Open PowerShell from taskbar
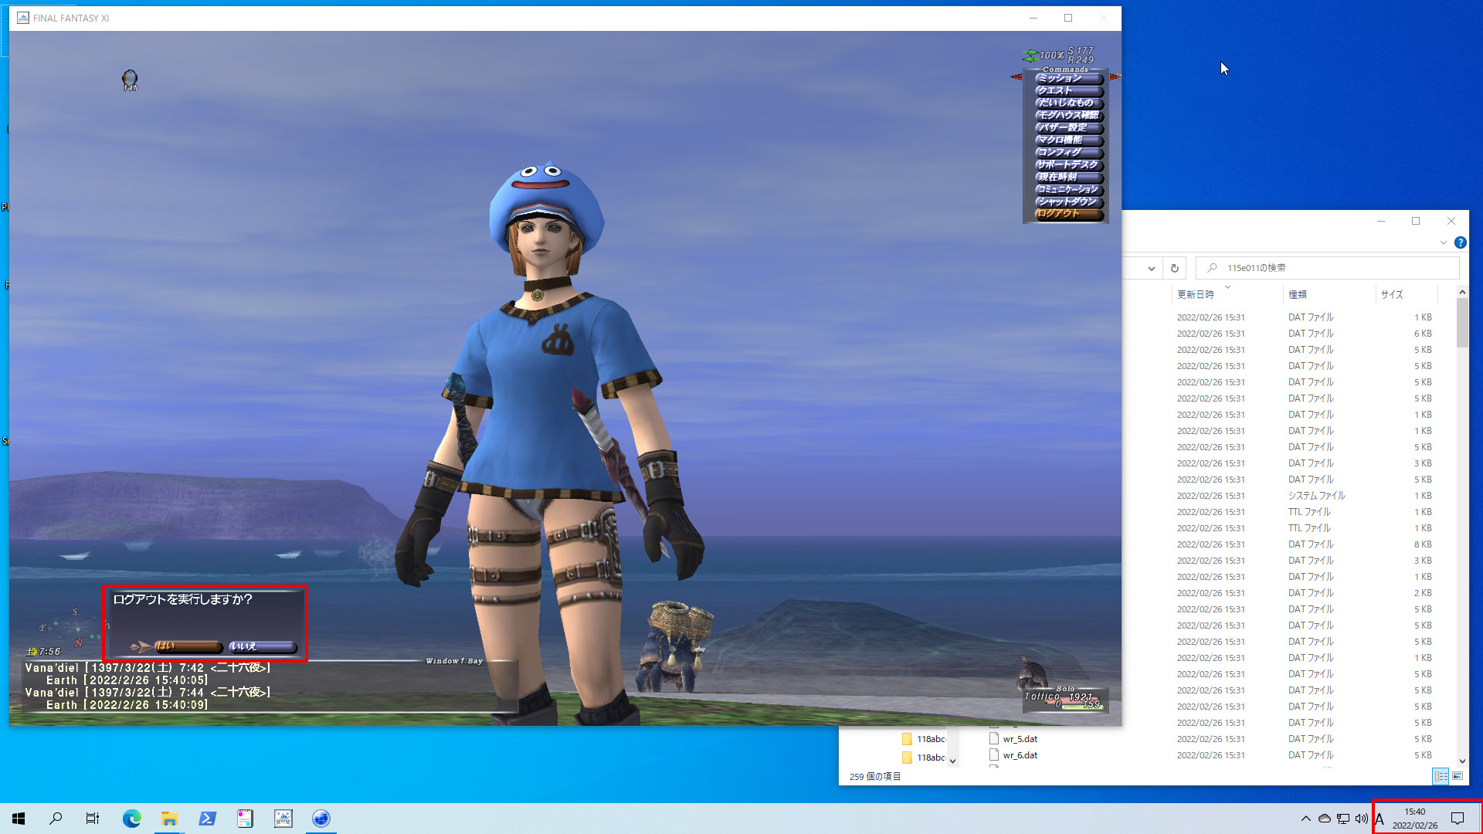Viewport: 1483px width, 834px height. pyautogui.click(x=208, y=819)
